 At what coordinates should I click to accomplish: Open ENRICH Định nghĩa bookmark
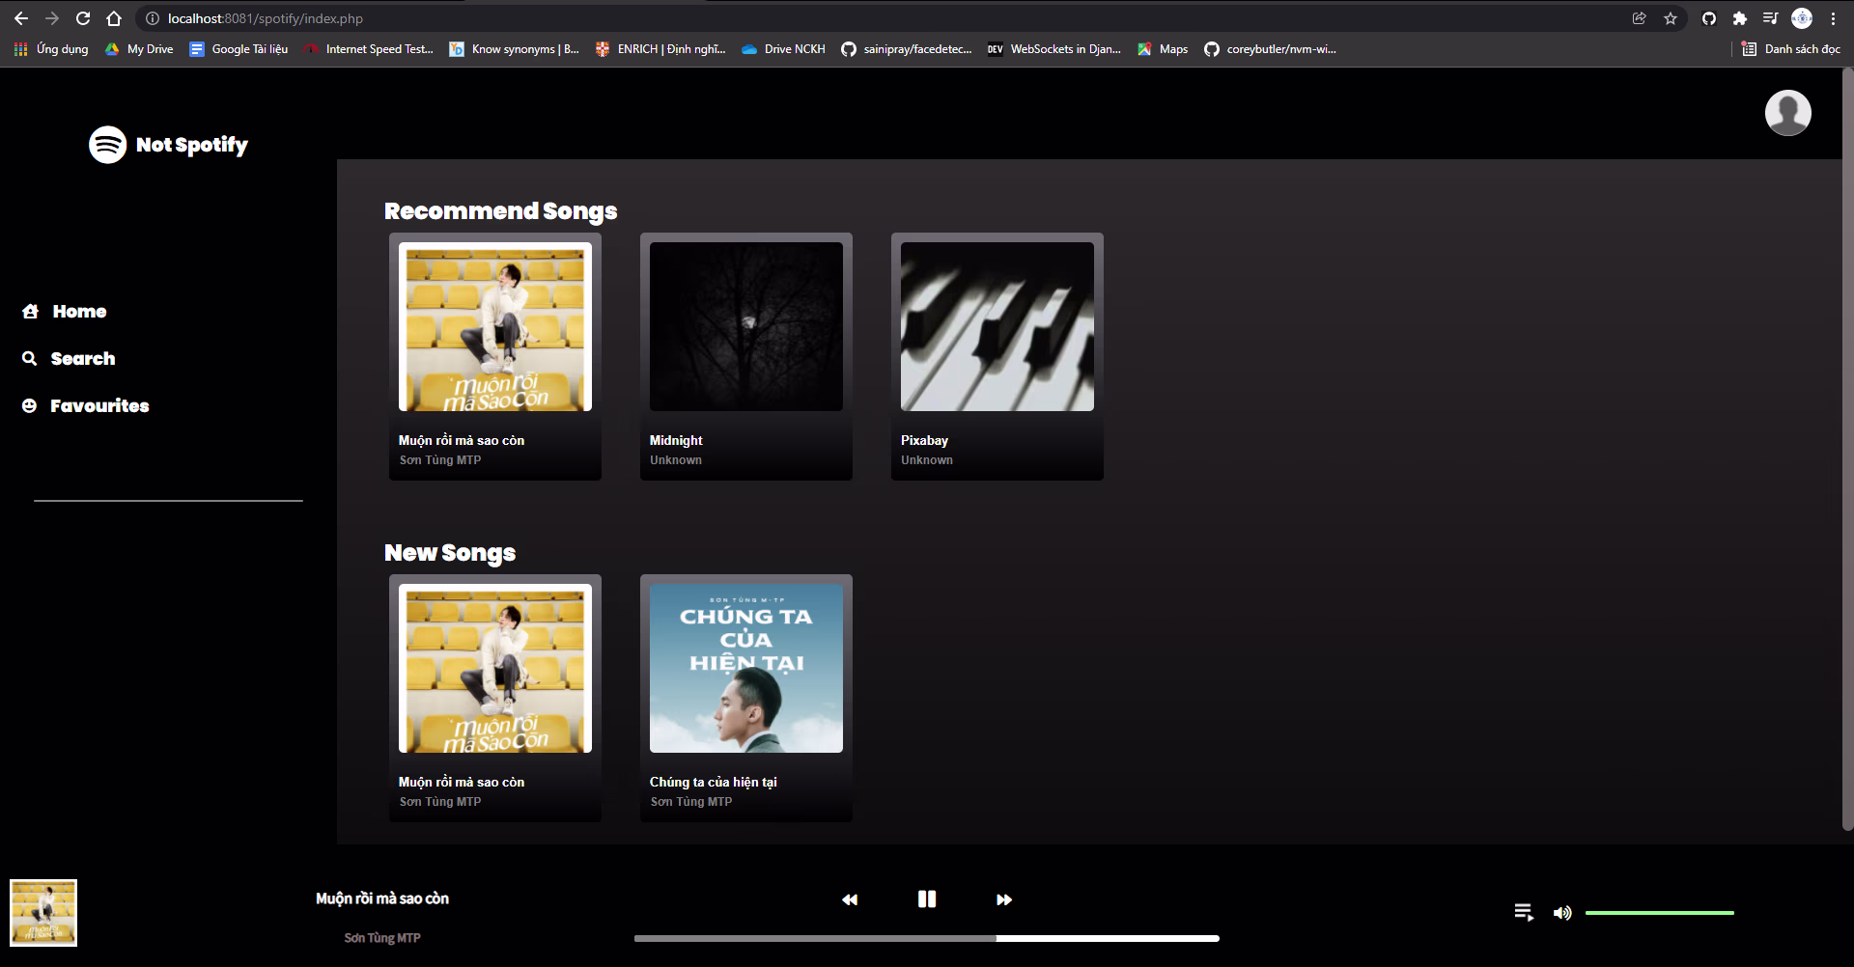point(660,49)
